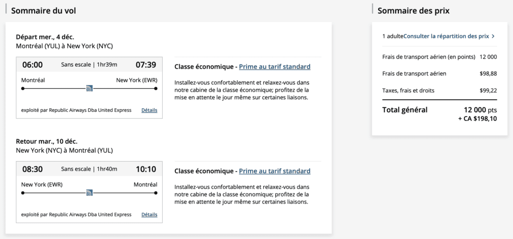Open the departure flight's Prime au tarif standard link
This screenshot has width=513, height=239.
coord(275,67)
